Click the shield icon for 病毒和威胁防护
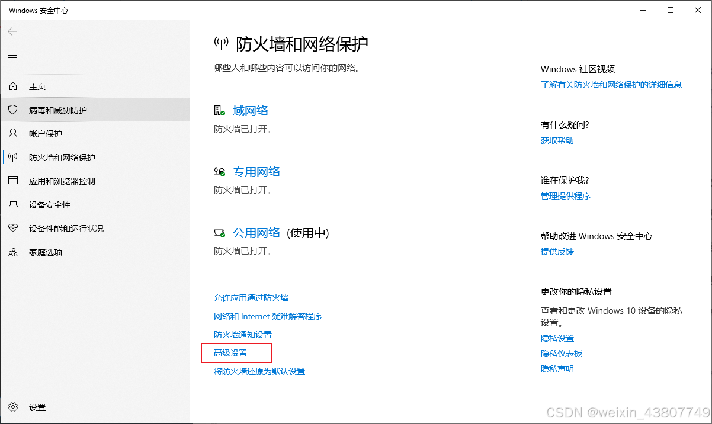The image size is (712, 424). [13, 110]
